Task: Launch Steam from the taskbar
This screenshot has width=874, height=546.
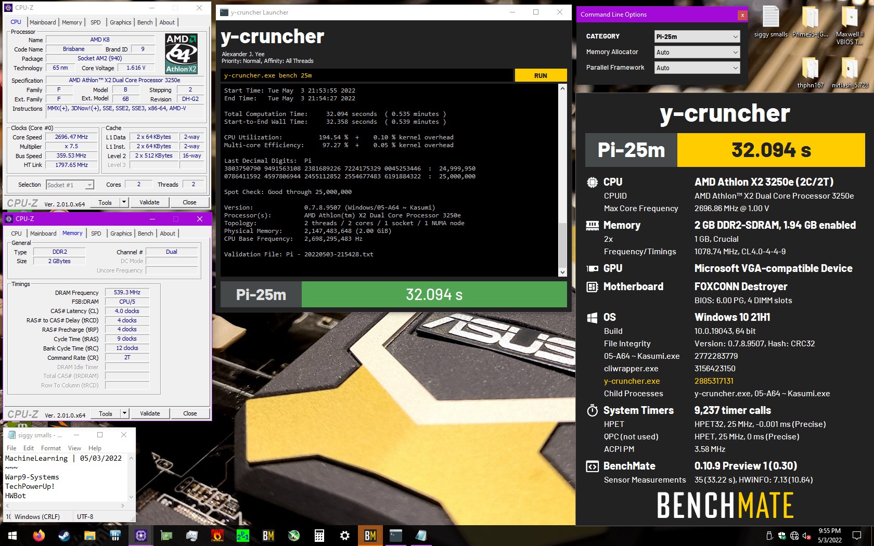Action: click(x=65, y=535)
